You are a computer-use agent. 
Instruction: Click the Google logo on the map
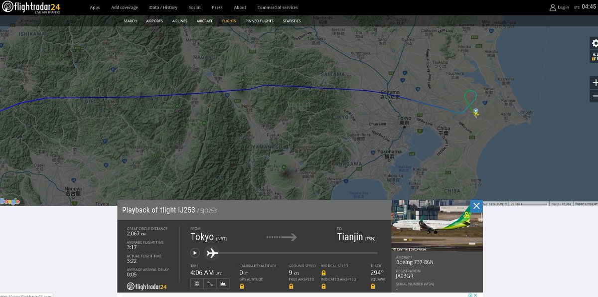click(10, 201)
